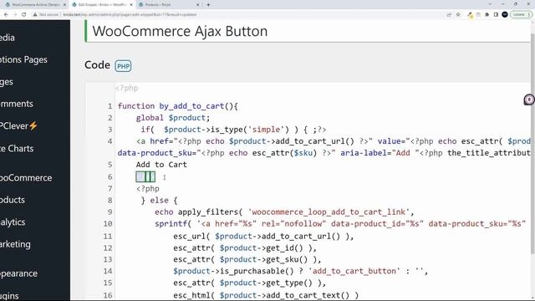Screen dimensions: 535x301
Task: Bookmark this page with the star icon
Action: 458,15
